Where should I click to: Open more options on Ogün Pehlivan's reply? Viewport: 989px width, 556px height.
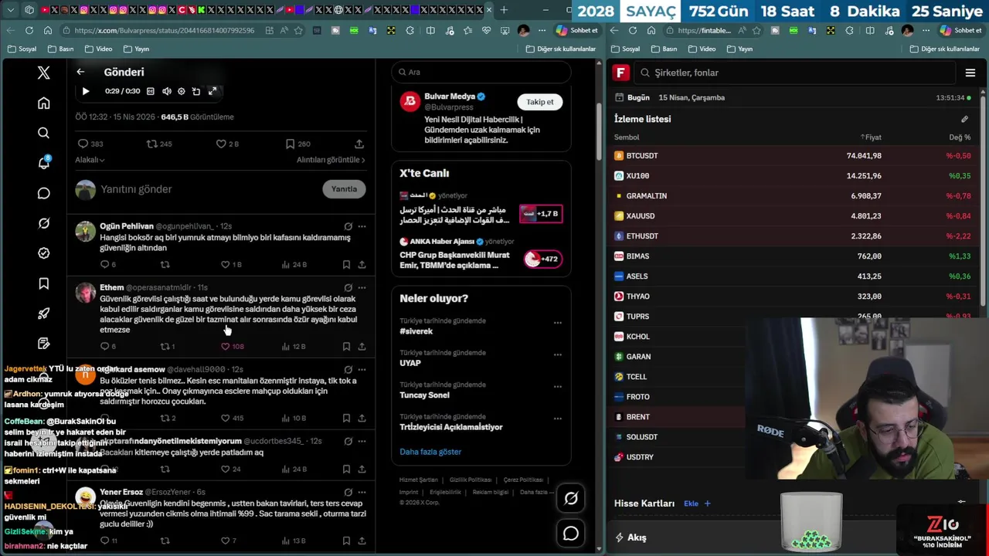point(362,226)
